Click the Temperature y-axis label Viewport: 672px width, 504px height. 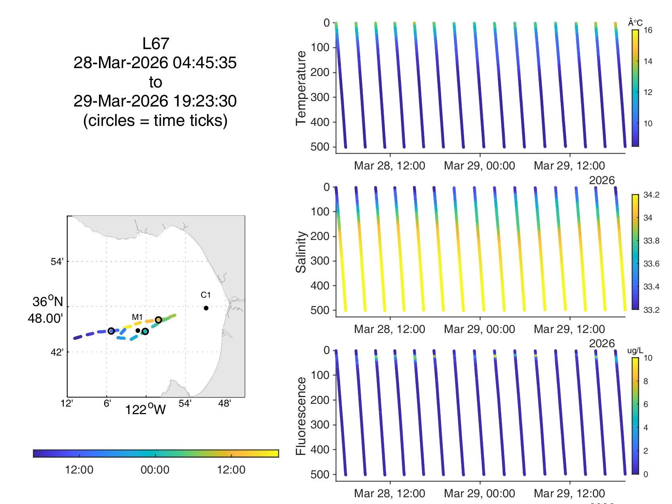tap(301, 88)
